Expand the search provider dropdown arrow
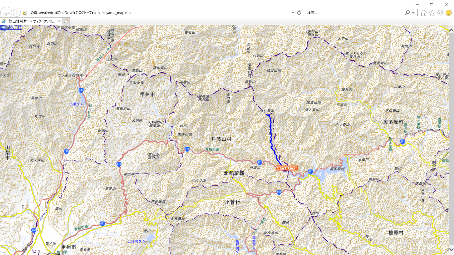 tap(413, 13)
